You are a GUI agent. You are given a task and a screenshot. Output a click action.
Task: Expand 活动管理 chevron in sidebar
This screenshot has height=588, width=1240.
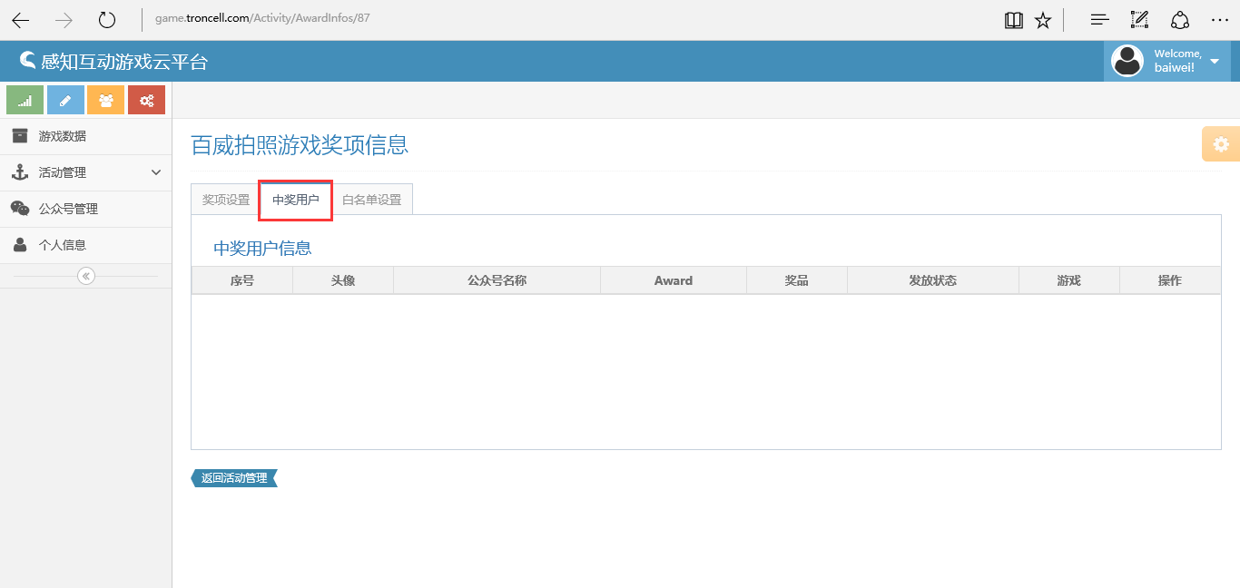pyautogui.click(x=156, y=172)
